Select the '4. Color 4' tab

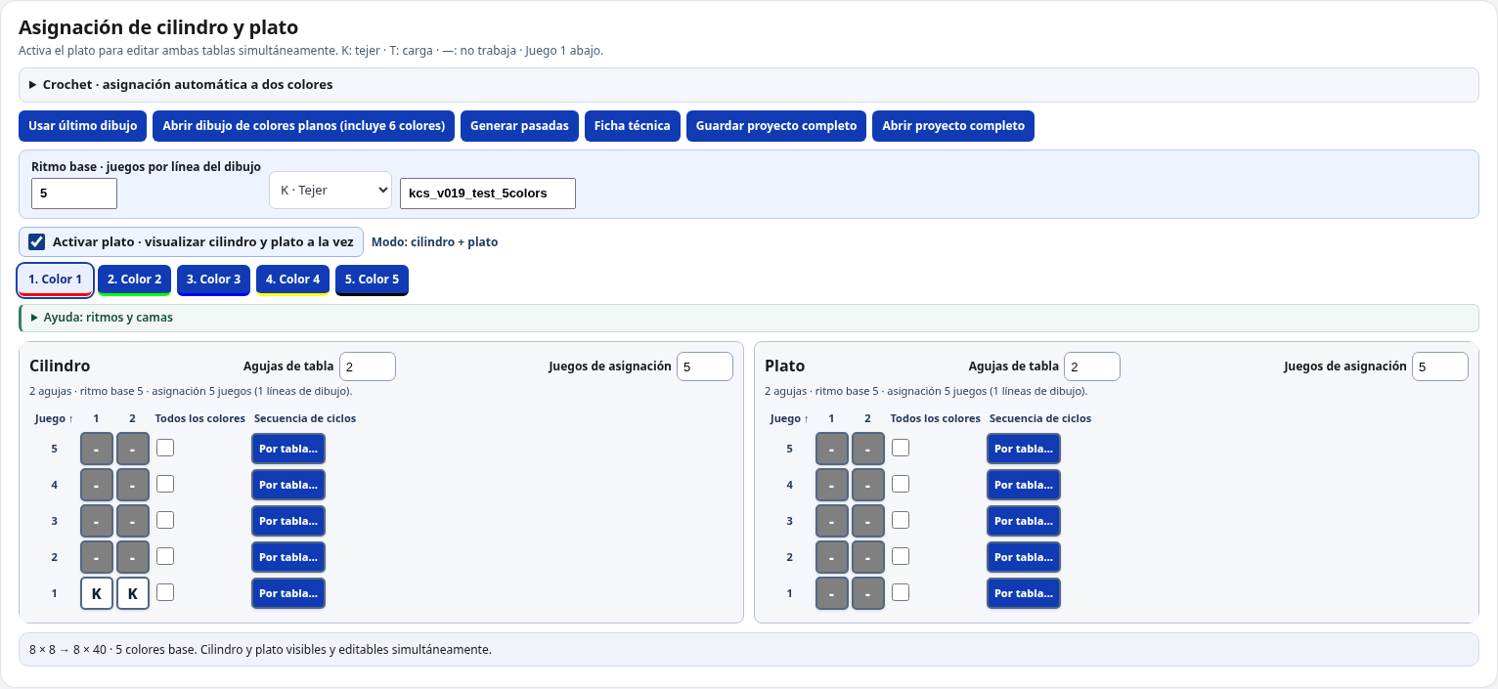[x=292, y=280]
